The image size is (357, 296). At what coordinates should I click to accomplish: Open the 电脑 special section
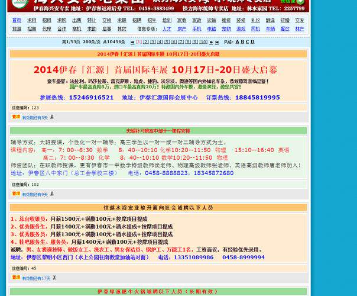tap(212, 29)
